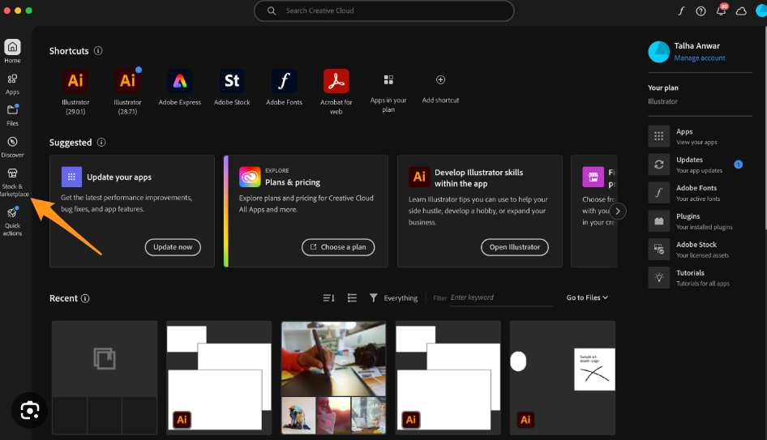Open Apps – View your apps panel item
The width and height of the screenshot is (767, 440).
click(700, 136)
